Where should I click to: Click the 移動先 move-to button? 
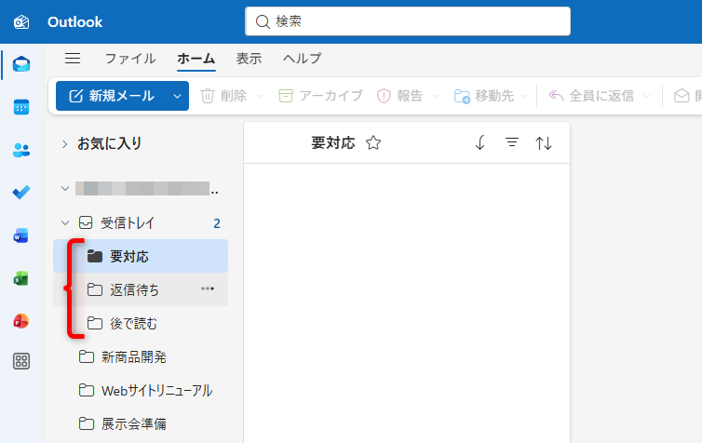tap(483, 96)
